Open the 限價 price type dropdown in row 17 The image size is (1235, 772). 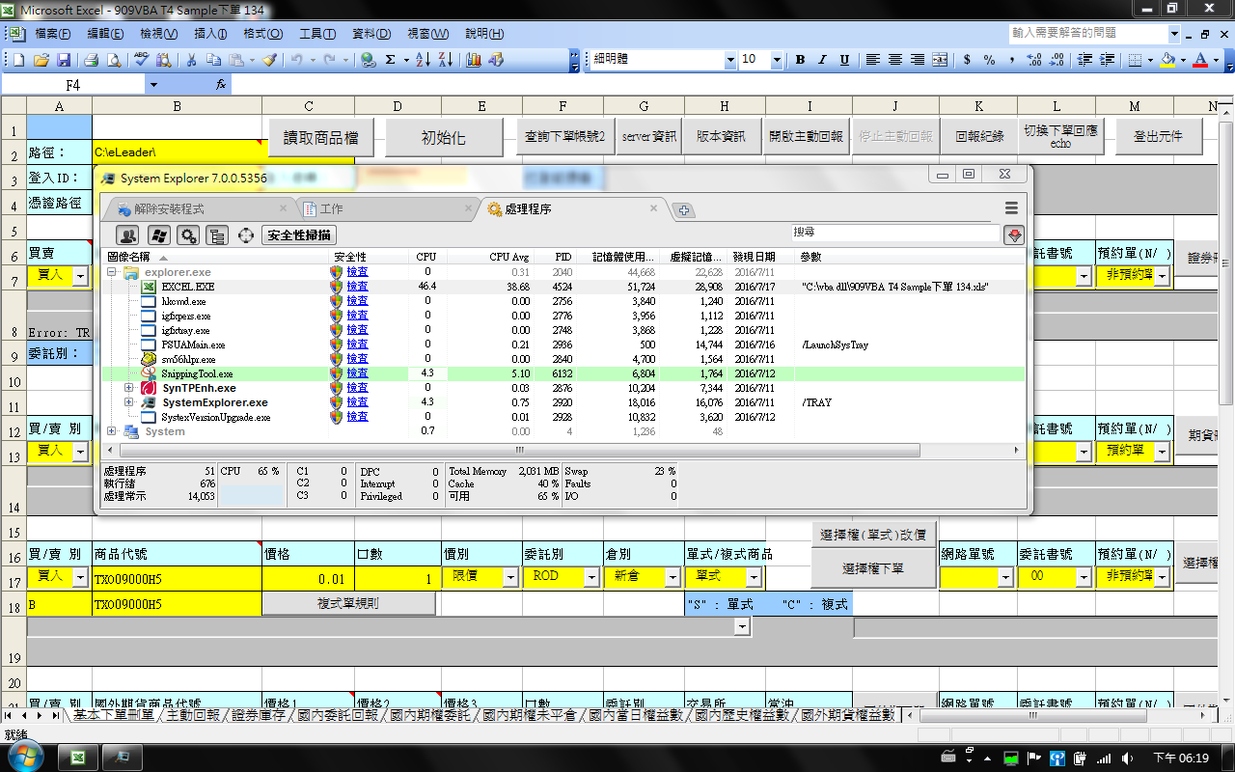click(510, 576)
